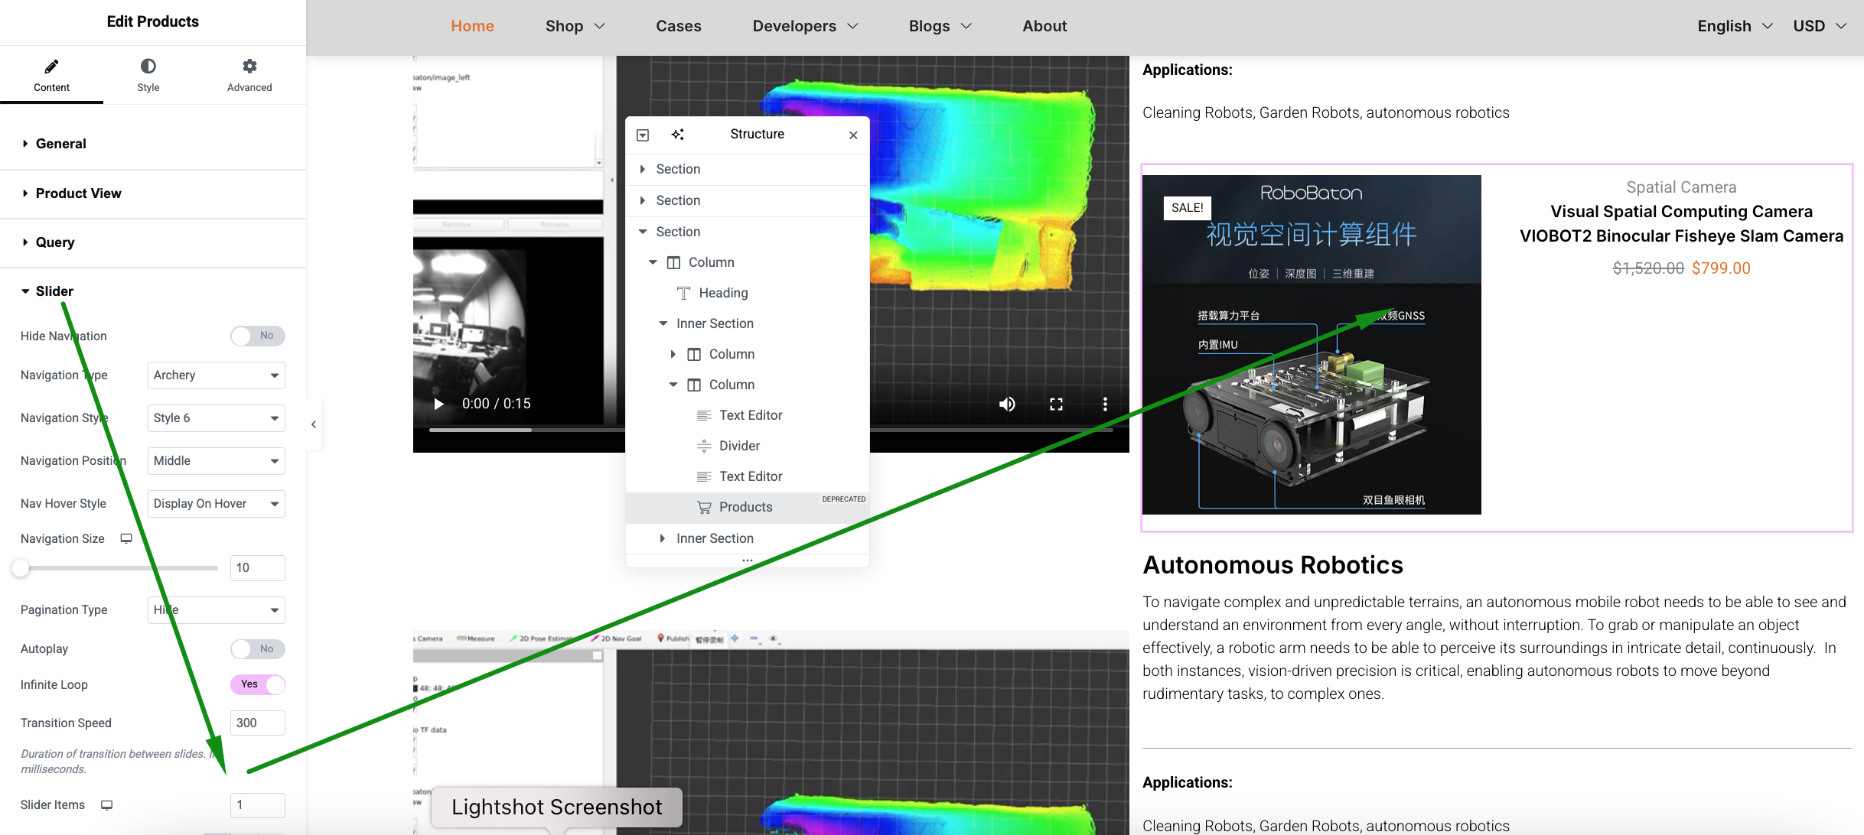Image resolution: width=1864 pixels, height=835 pixels.
Task: Open Pagination Type dropdown
Action: pyautogui.click(x=217, y=610)
